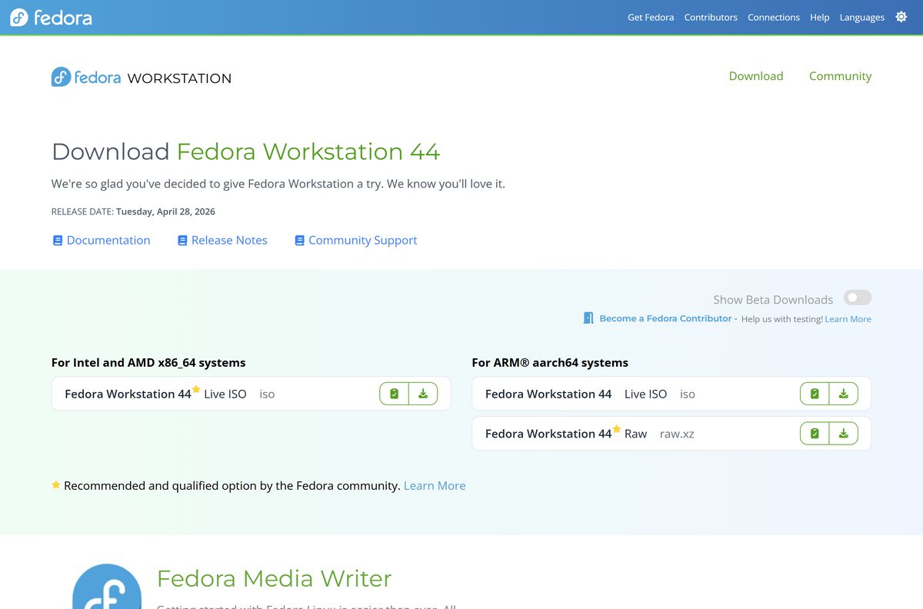923x609 pixels.
Task: Open checksum verification for aarch64 Live ISO
Action: (815, 394)
